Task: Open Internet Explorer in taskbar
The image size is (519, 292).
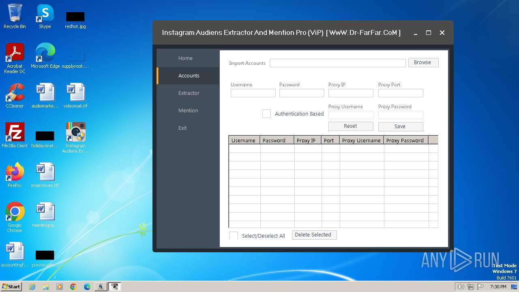Action: pos(32,287)
